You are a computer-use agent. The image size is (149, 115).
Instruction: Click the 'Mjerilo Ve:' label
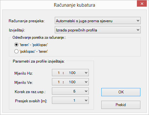pos(24,83)
